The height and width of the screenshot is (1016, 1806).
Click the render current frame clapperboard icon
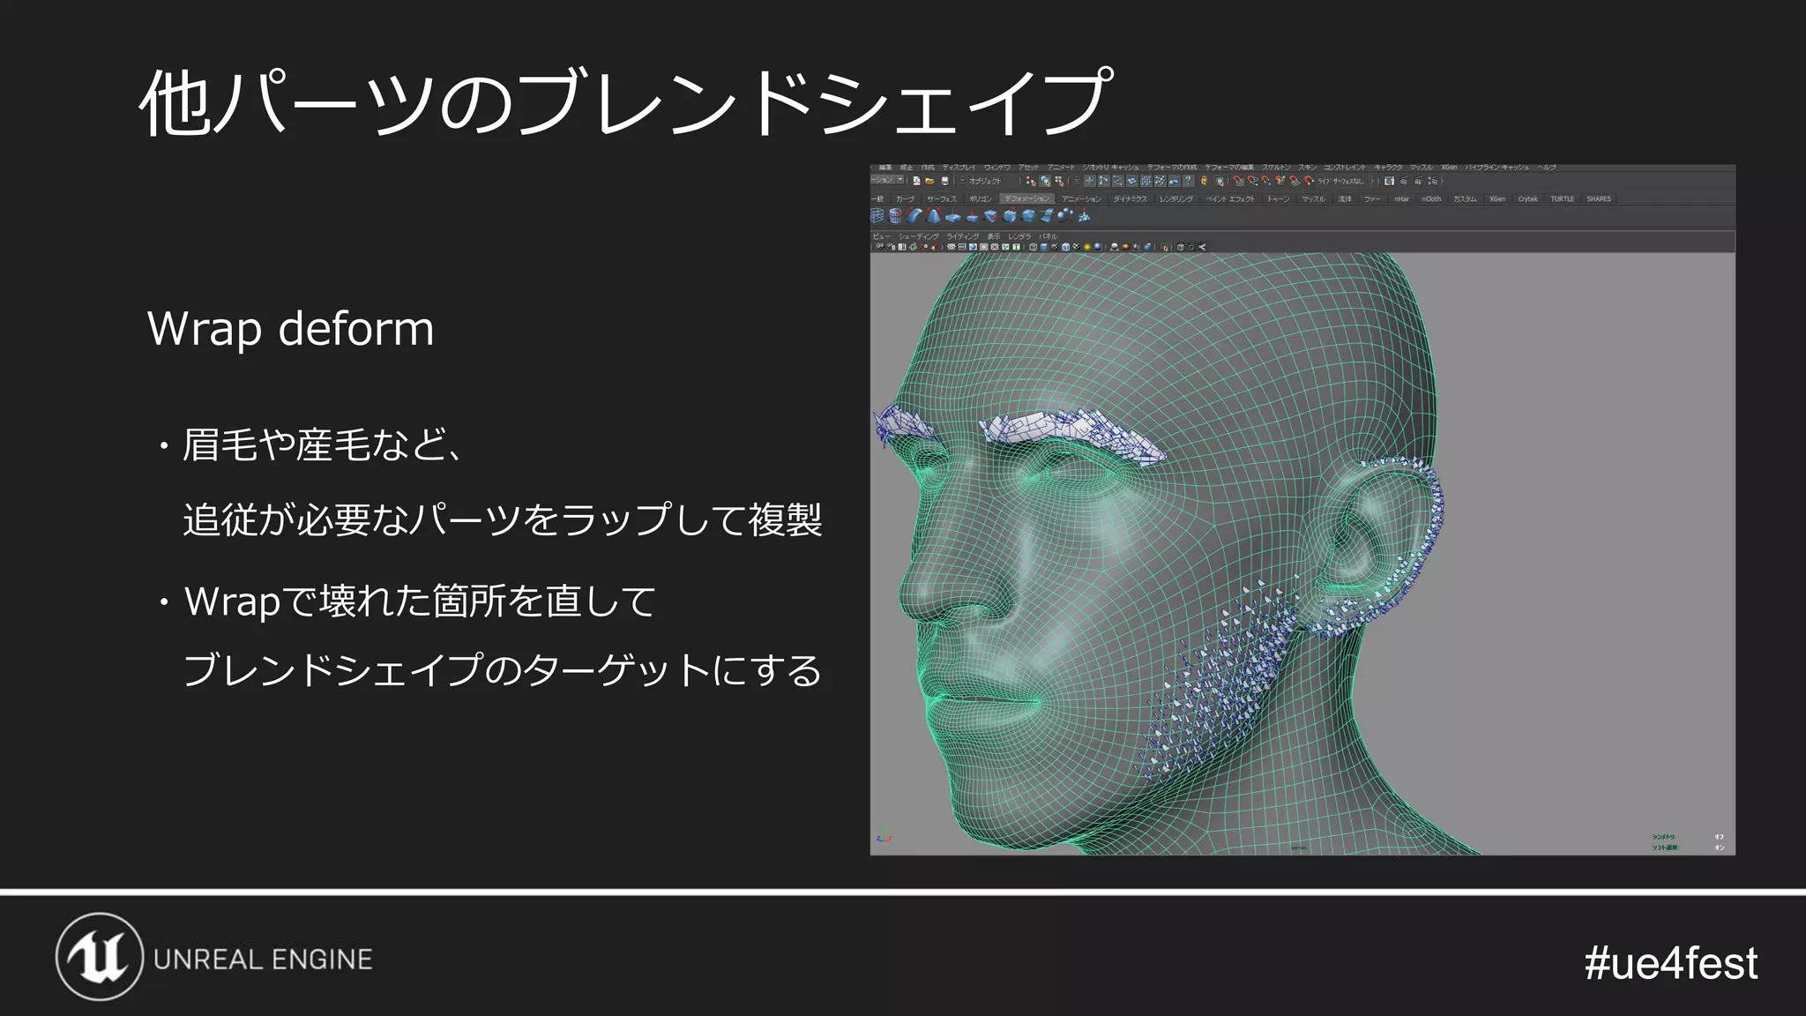pos(1403,181)
